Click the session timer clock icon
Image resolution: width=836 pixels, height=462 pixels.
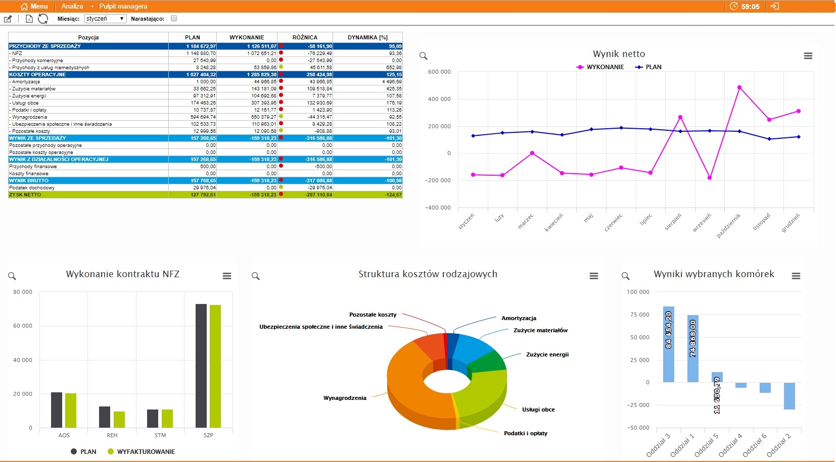(x=734, y=6)
